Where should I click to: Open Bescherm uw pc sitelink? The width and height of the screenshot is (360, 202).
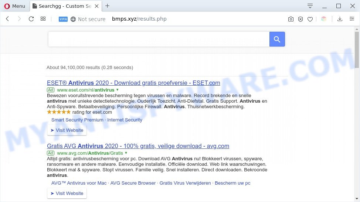(232, 183)
